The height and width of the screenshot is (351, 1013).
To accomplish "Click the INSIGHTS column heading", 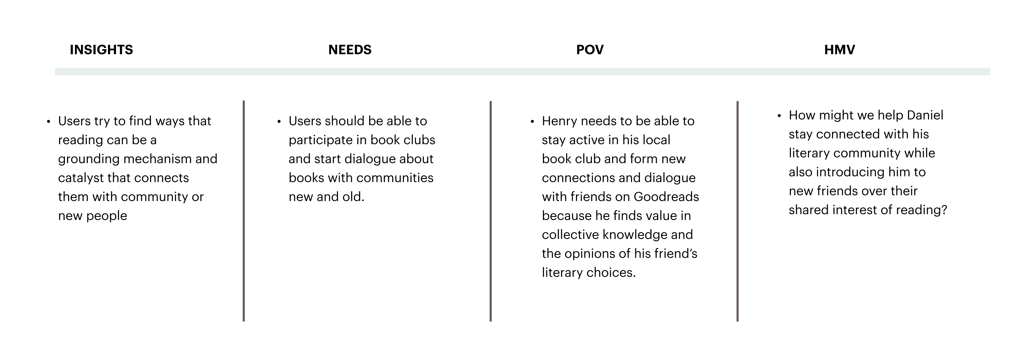I will (x=102, y=50).
